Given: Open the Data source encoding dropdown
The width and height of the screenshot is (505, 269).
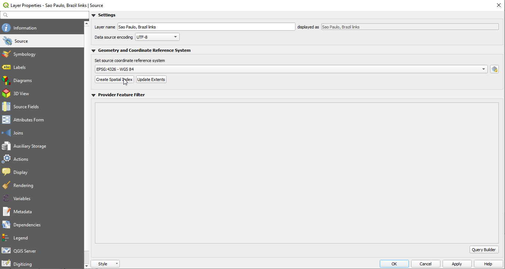Looking at the screenshot, I should [157, 37].
